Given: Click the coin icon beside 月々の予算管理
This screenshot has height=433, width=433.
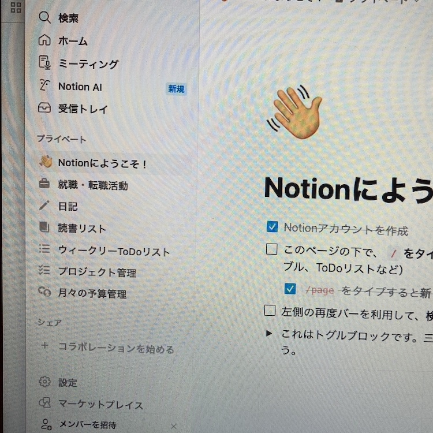Looking at the screenshot, I should (x=44, y=292).
